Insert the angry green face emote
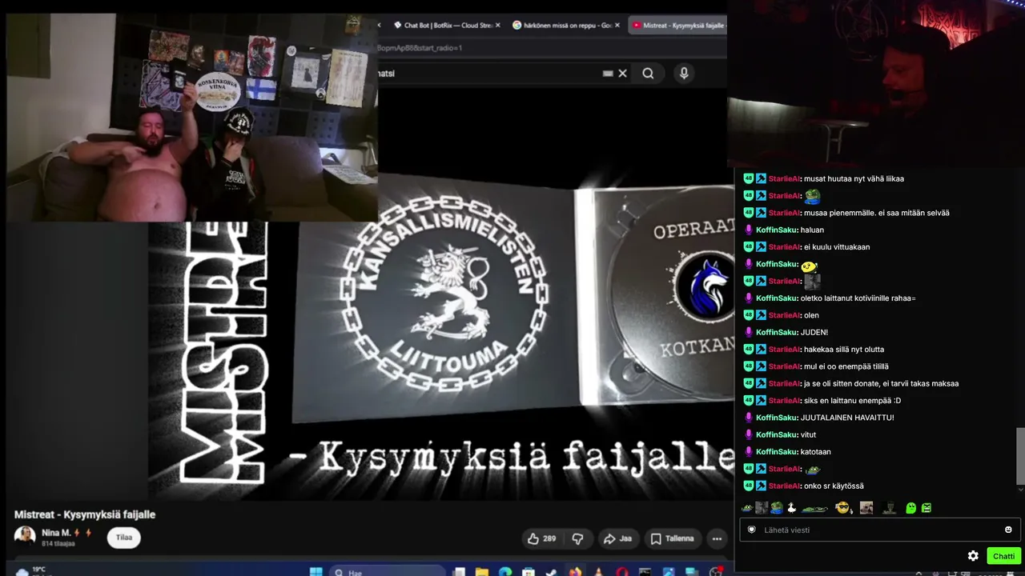This screenshot has height=576, width=1025. [927, 507]
